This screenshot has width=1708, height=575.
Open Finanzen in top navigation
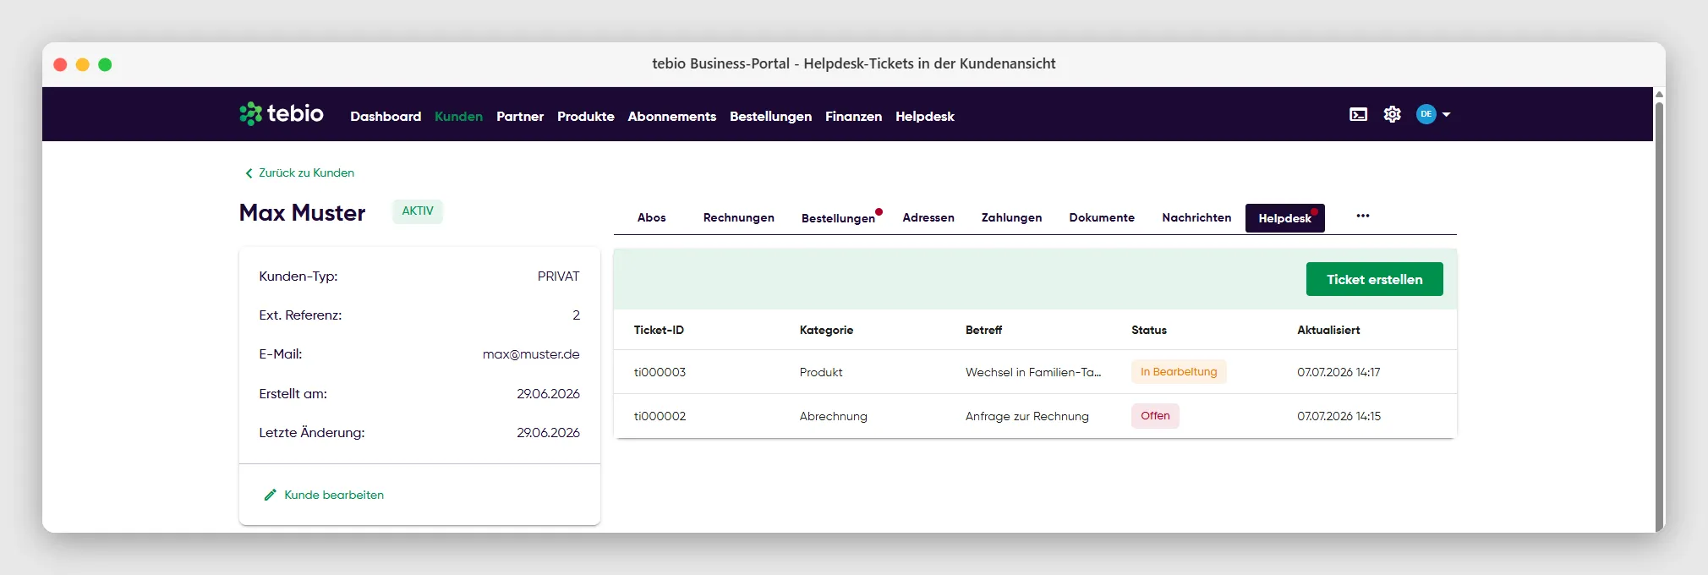click(x=853, y=117)
